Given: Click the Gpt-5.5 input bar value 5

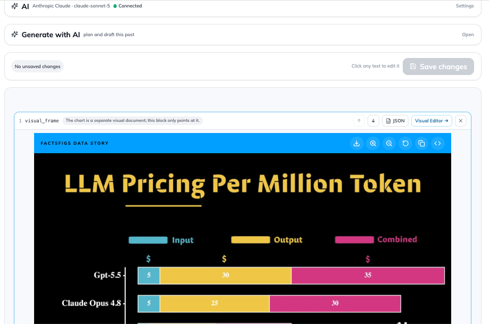Looking at the screenshot, I should (149, 276).
